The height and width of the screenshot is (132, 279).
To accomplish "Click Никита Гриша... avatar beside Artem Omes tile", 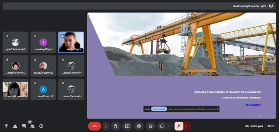I will coord(71,89).
